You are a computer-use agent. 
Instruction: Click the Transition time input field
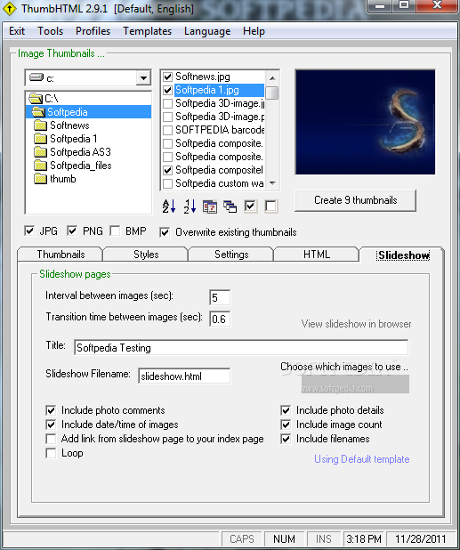click(x=220, y=319)
